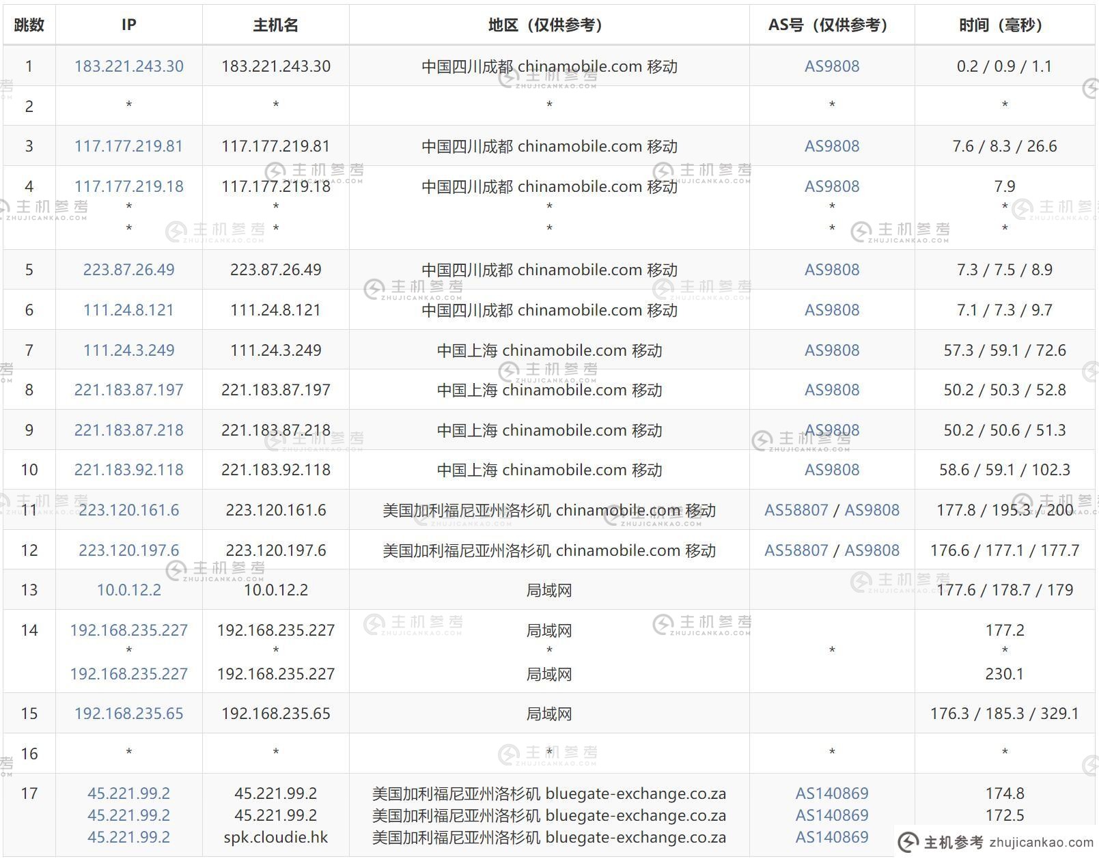Viewport: 1099px width, 859px height.
Task: Select 局域网 region cell in hop 13 row
Action: [x=549, y=590]
